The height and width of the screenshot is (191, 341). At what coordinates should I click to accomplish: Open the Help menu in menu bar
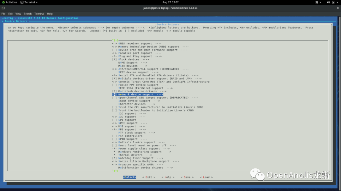[50, 14]
